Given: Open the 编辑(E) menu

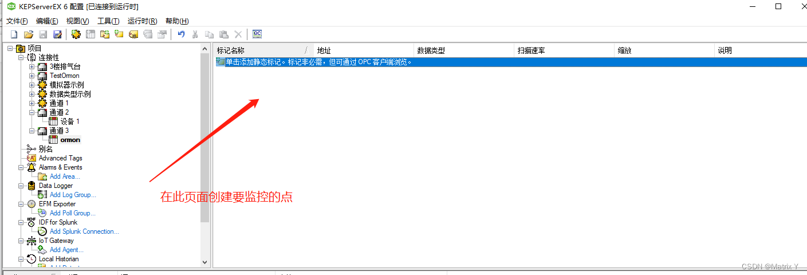Looking at the screenshot, I should click(47, 21).
